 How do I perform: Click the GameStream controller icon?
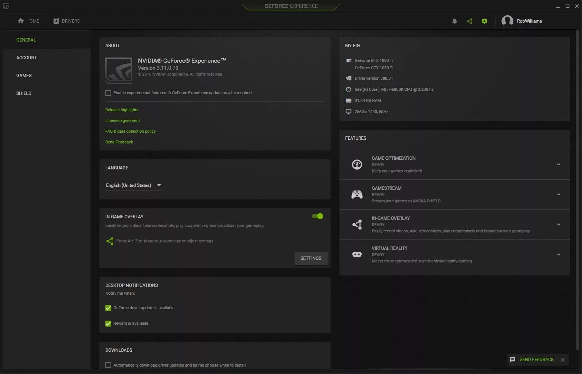coord(357,194)
